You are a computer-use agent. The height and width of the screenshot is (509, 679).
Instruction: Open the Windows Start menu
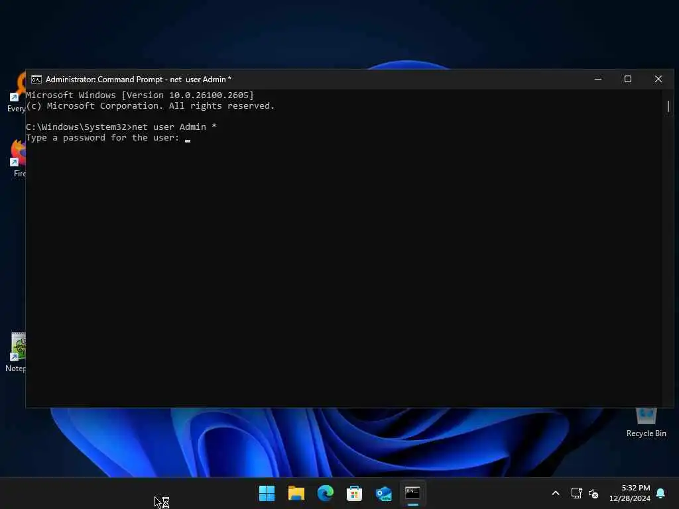(267, 493)
